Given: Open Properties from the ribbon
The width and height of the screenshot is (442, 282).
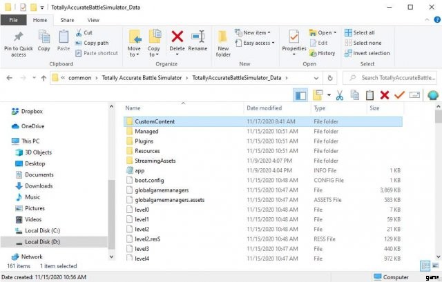Looking at the screenshot, I should point(294,40).
